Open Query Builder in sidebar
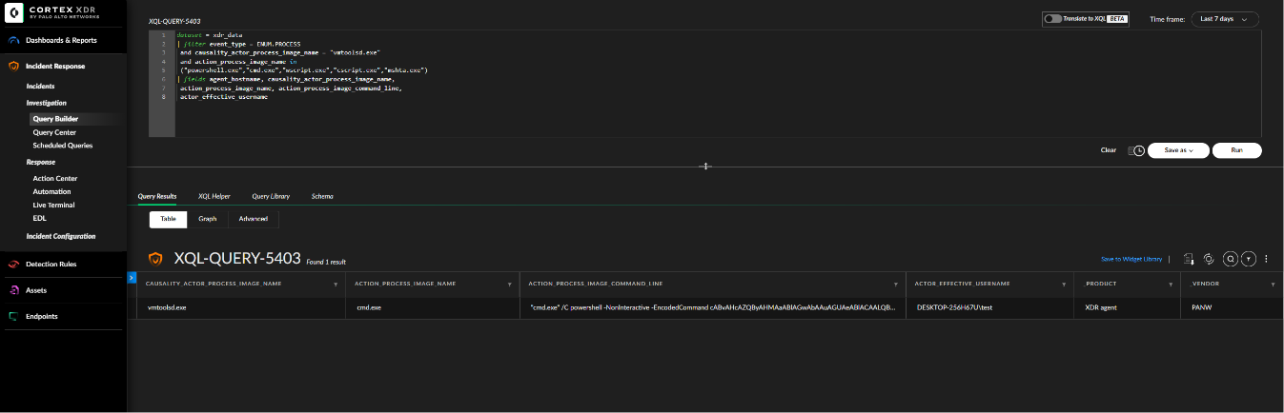The image size is (1284, 413). 55,119
